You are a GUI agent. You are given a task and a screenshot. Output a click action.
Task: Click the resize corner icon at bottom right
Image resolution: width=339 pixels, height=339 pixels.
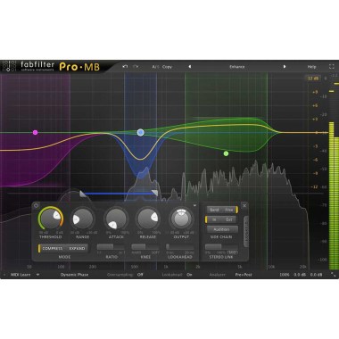pyautogui.click(x=334, y=275)
